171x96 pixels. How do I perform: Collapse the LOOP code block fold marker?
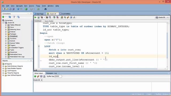point(39,46)
